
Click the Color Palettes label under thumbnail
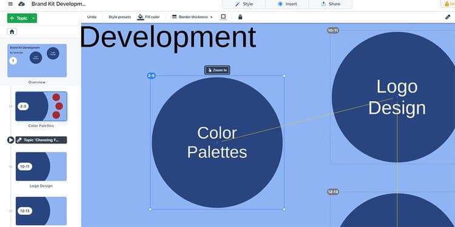[41, 126]
